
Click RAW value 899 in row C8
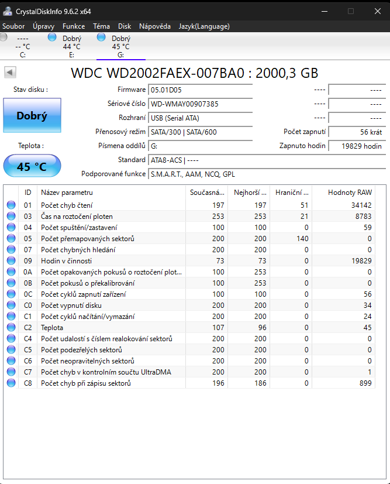365,383
